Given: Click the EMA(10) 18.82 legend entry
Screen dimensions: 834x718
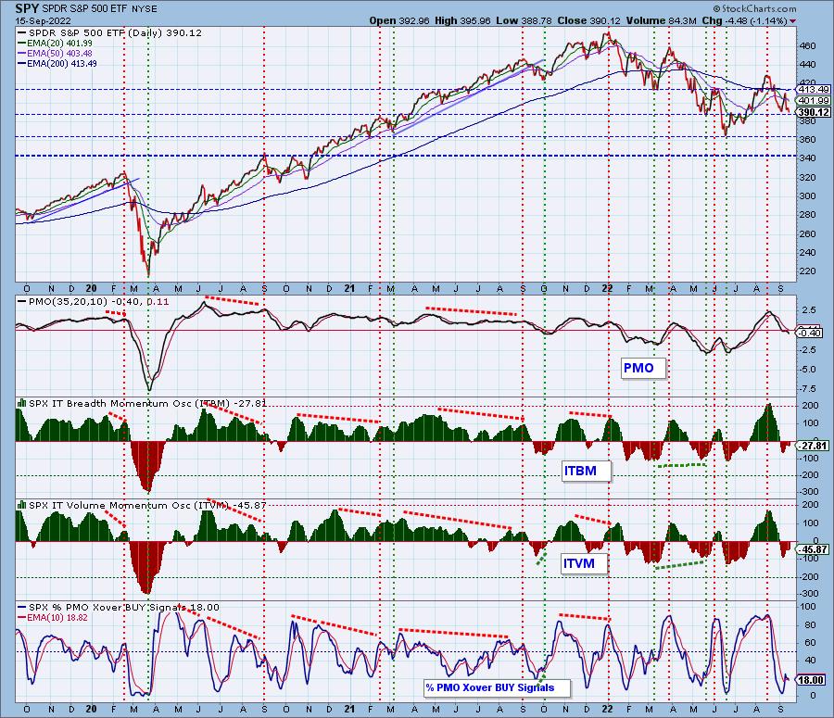Looking at the screenshot, I should (53, 617).
